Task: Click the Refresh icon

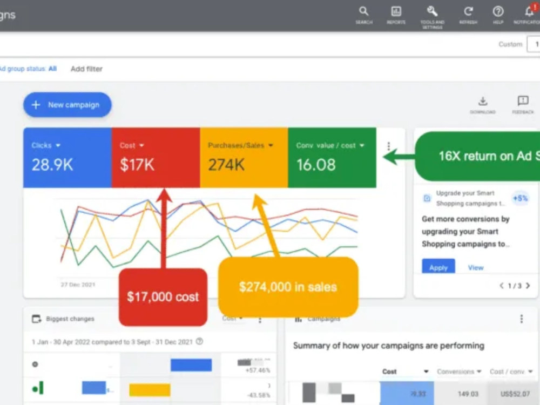Action: tap(468, 15)
